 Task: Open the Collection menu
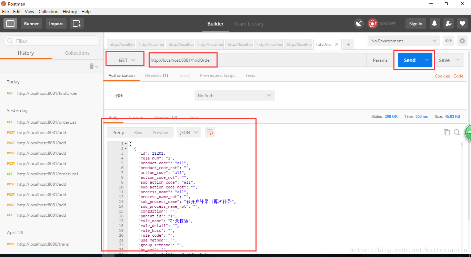(49, 11)
